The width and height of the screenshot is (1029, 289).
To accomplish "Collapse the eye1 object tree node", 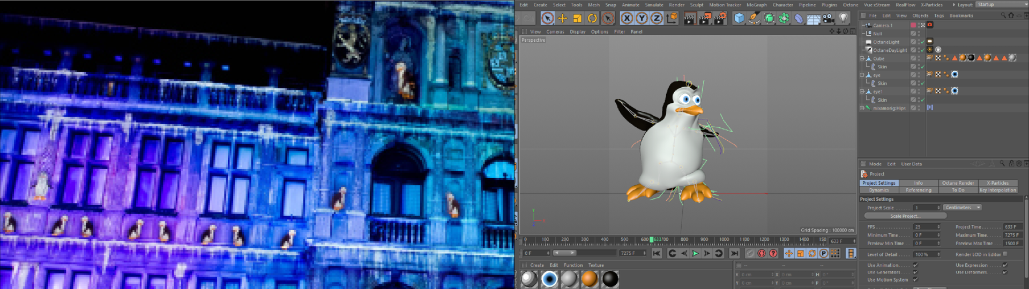I will (x=862, y=92).
